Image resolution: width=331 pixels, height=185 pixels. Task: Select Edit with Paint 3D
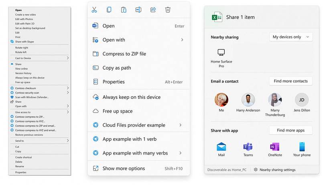click(25, 24)
